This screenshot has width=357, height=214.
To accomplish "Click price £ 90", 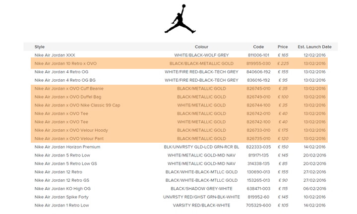I will click(x=283, y=180).
